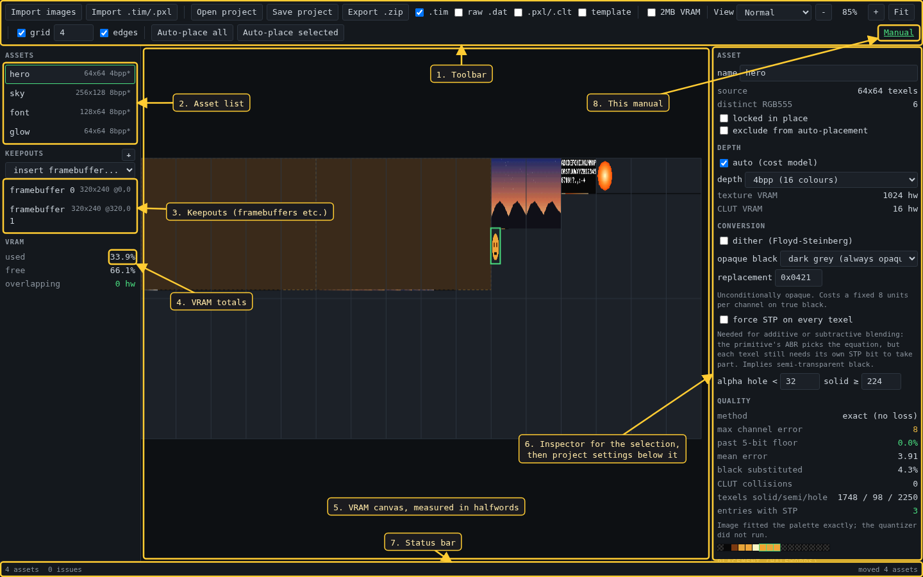Select the font texture on VRAM canvas
The image size is (923, 577).
tap(578, 176)
